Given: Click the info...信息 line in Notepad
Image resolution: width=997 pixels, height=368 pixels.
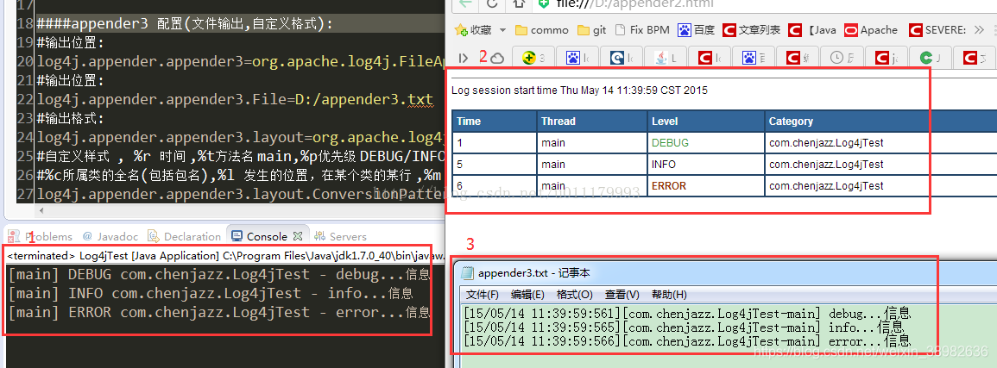Looking at the screenshot, I should 683,327.
